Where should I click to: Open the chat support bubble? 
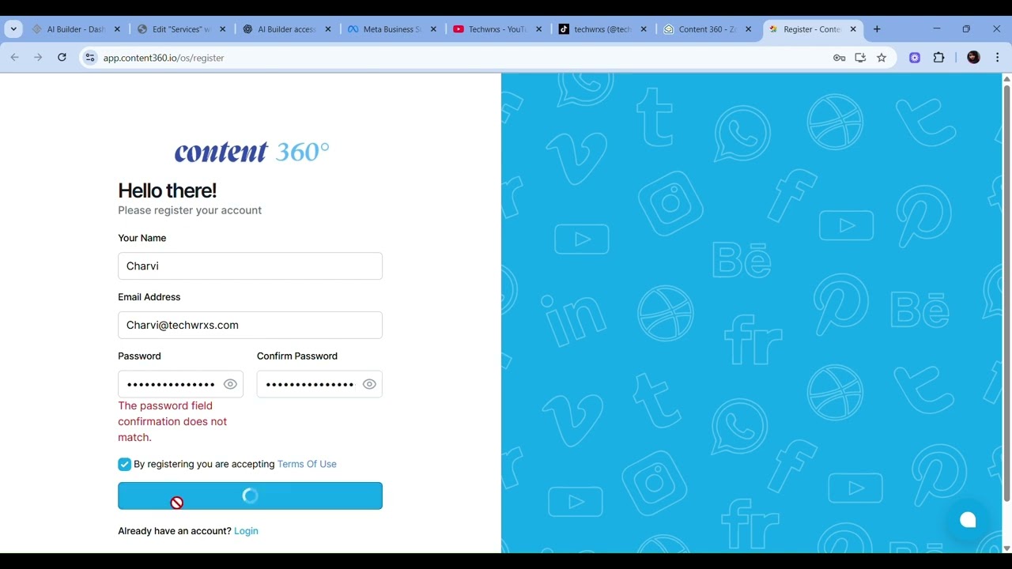968,519
